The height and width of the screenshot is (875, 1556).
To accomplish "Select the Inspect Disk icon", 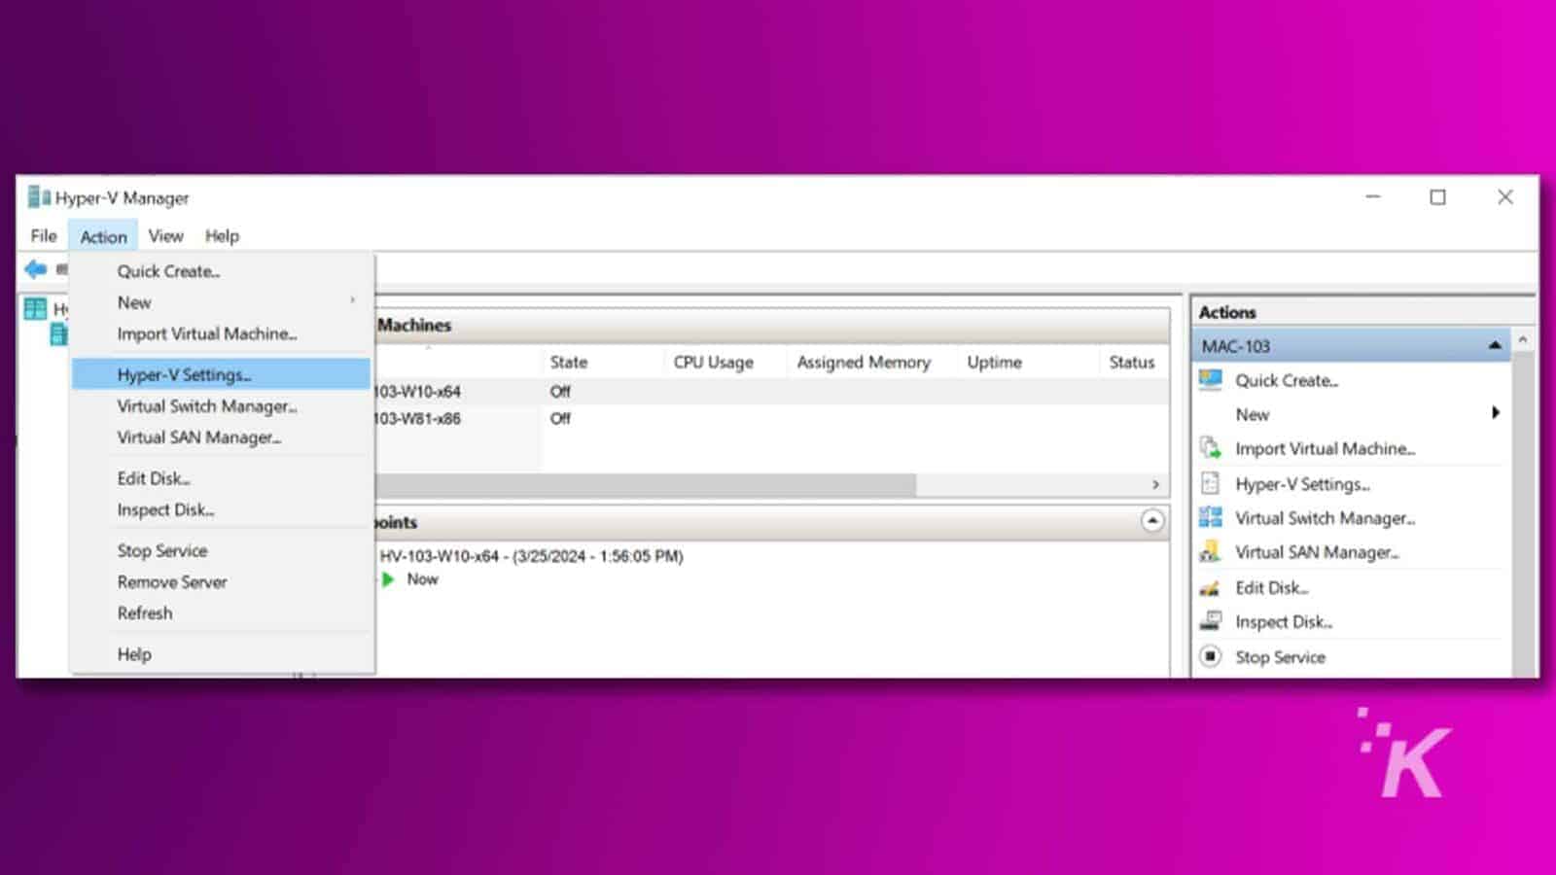I will click(x=1211, y=621).
